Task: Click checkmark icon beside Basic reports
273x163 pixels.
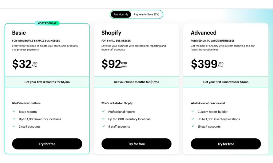Action: point(14,112)
